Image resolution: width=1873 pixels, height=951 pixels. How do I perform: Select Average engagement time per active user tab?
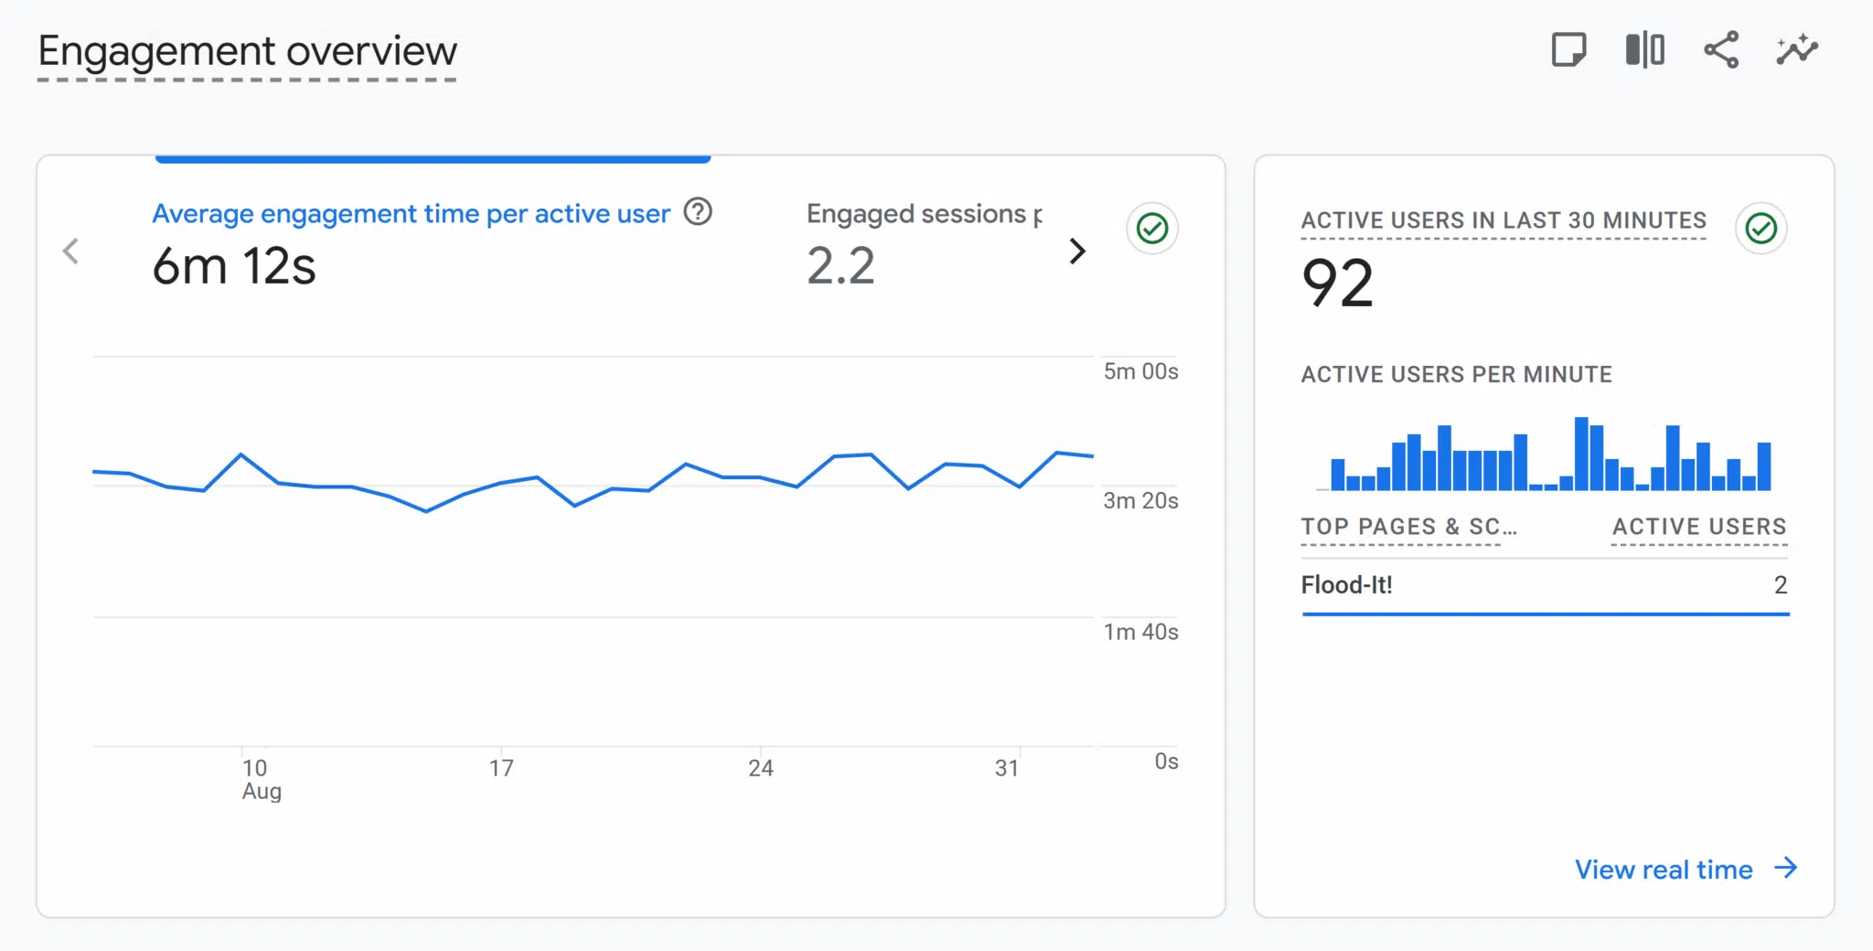(x=411, y=214)
